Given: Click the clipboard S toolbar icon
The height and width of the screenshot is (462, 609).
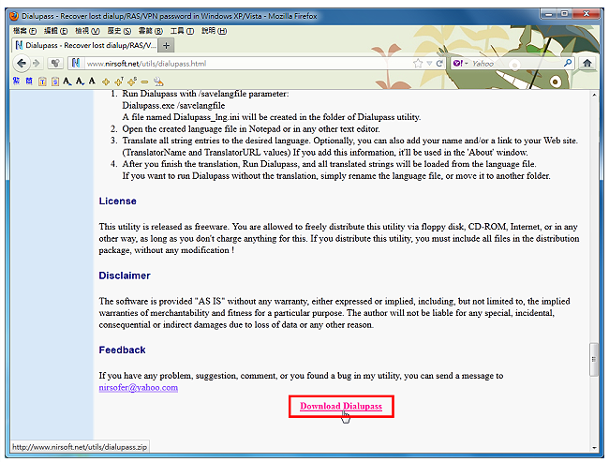Looking at the screenshot, I should coord(55,82).
